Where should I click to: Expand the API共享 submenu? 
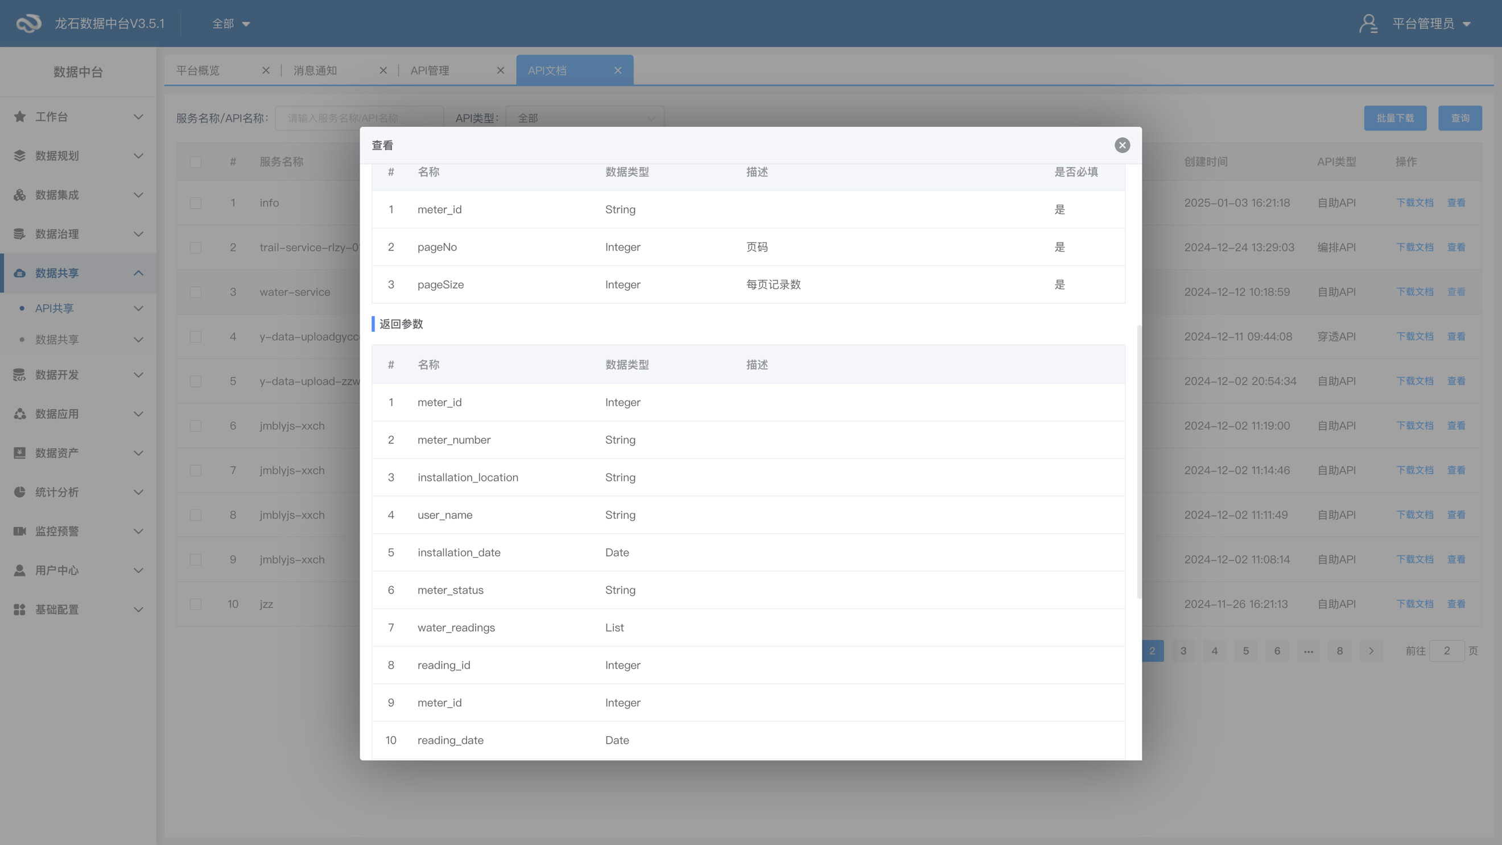138,308
